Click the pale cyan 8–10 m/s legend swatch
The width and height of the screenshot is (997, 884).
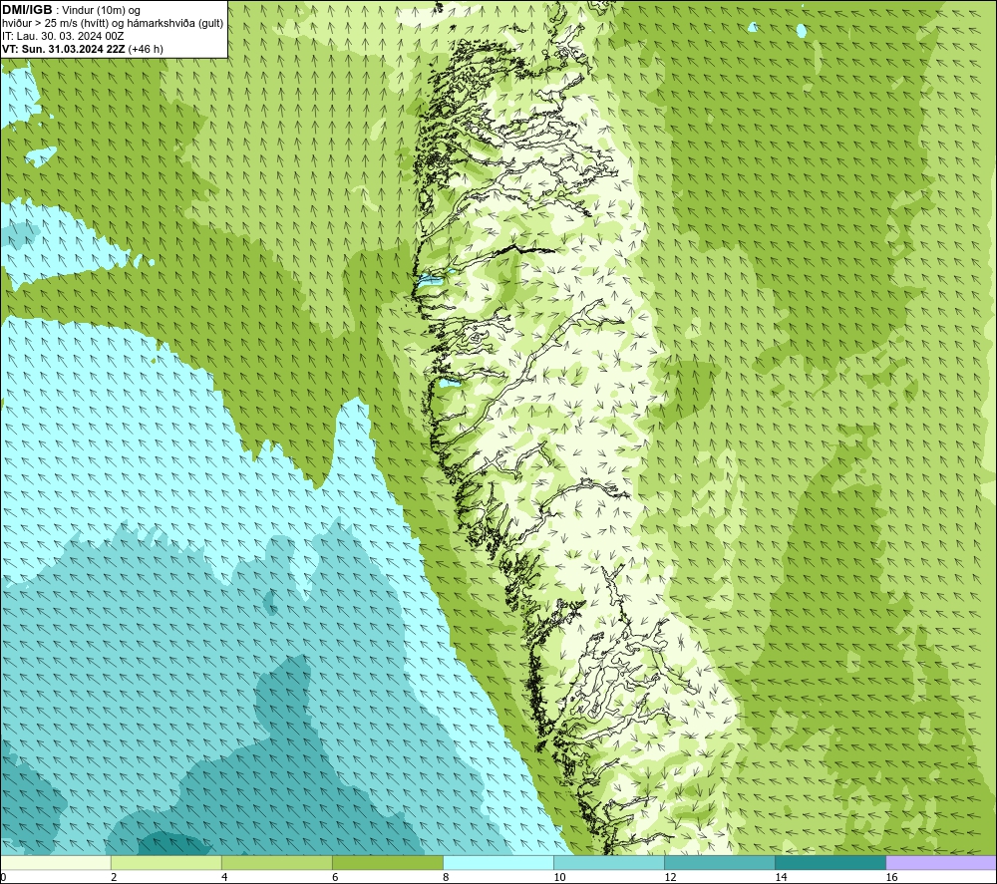point(498,862)
